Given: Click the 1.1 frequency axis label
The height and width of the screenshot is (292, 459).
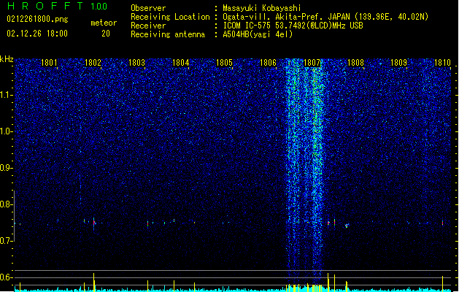Looking at the screenshot, I should click(7, 95).
